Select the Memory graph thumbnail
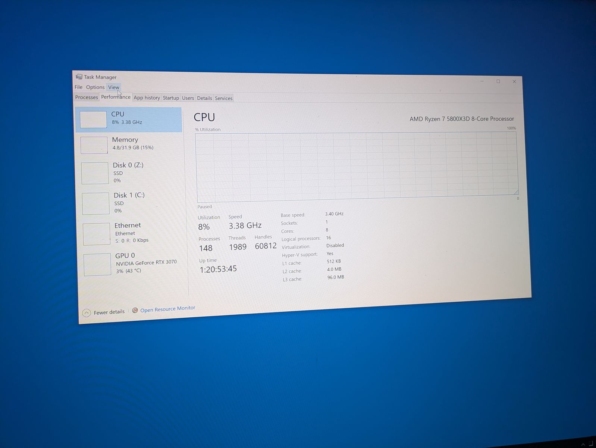The width and height of the screenshot is (596, 448). [94, 145]
